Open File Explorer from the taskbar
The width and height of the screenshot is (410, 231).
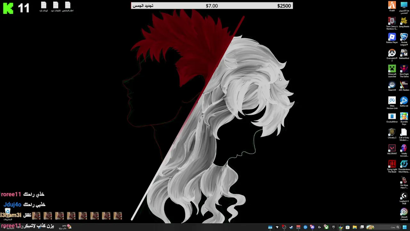click(355, 227)
